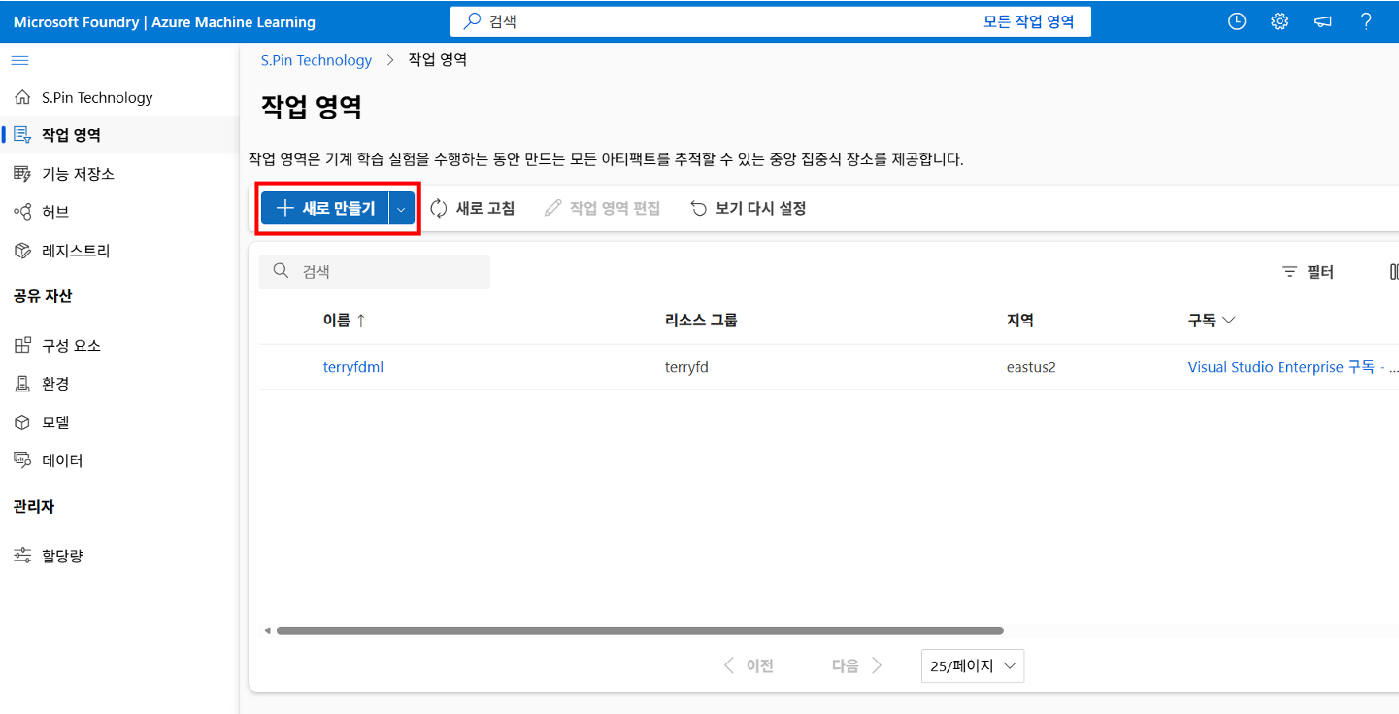Screen dimensions: 1399x714
Task: Click the 새로 만들기 button
Action: tap(325, 208)
